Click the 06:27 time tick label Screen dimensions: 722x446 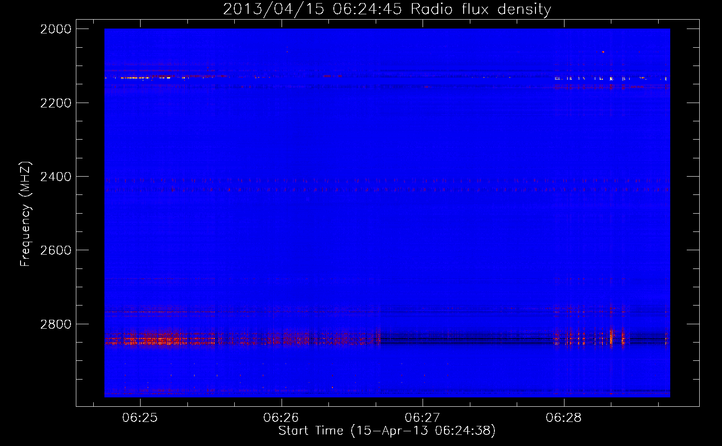tap(423, 418)
